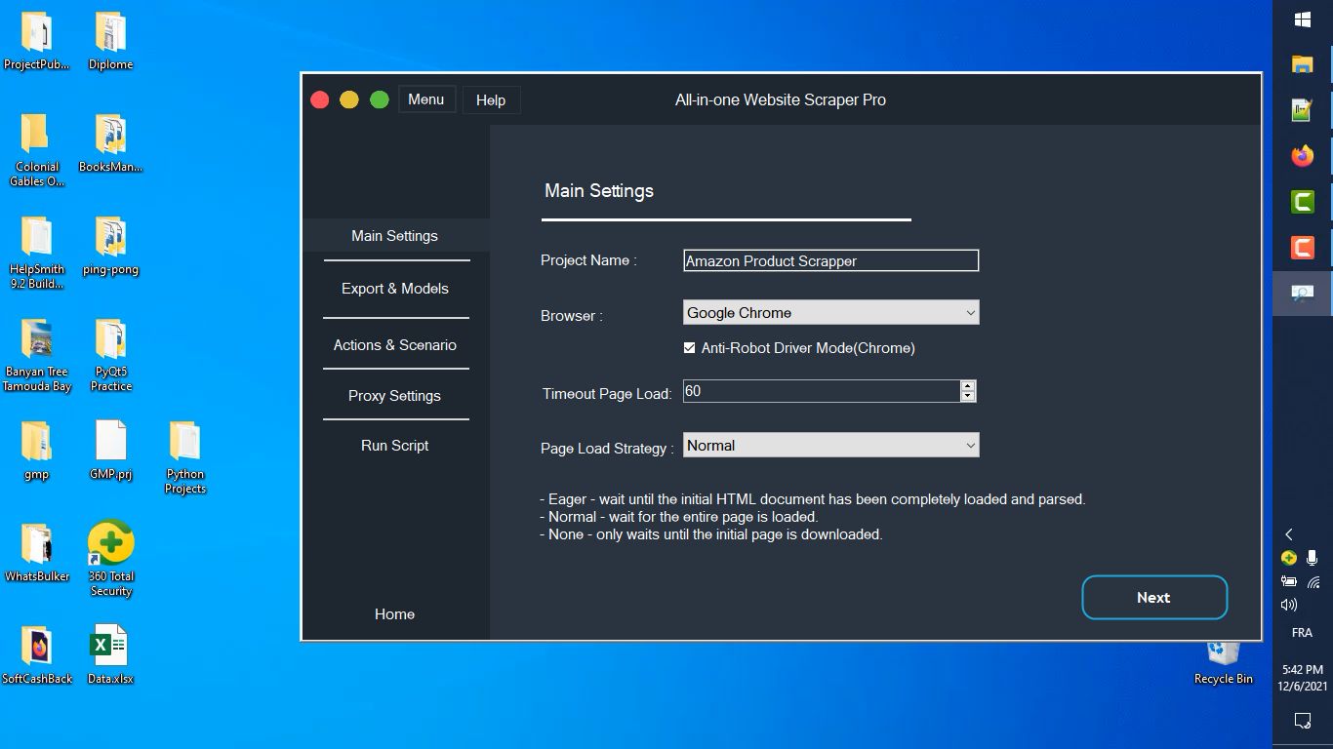The width and height of the screenshot is (1333, 749).
Task: Open the Menu item in scraper title bar
Action: [x=426, y=99]
